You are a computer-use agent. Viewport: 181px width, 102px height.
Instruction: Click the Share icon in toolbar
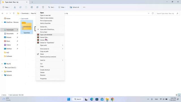coord(37,7)
